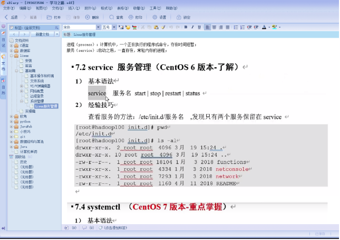Viewport: 340px width, 240px height.
Task: Click the Lock (锁定) button
Action: point(184,17)
